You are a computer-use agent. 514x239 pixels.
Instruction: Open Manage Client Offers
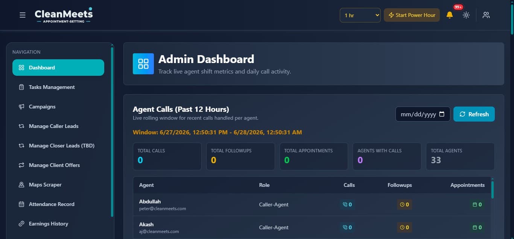pos(58,165)
